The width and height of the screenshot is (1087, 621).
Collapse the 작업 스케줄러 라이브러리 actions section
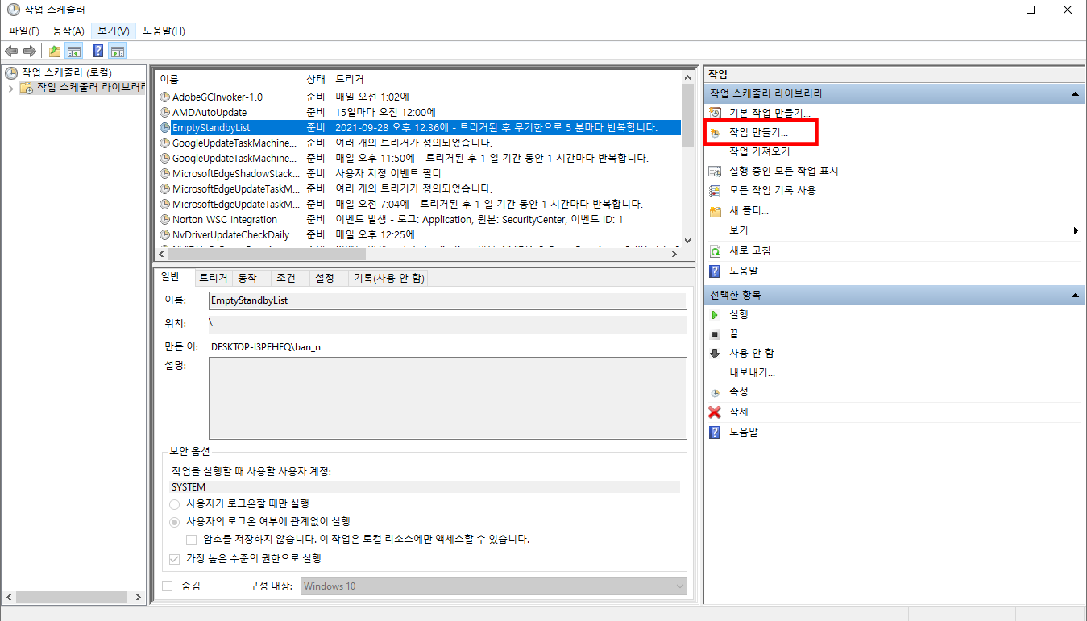[1076, 94]
